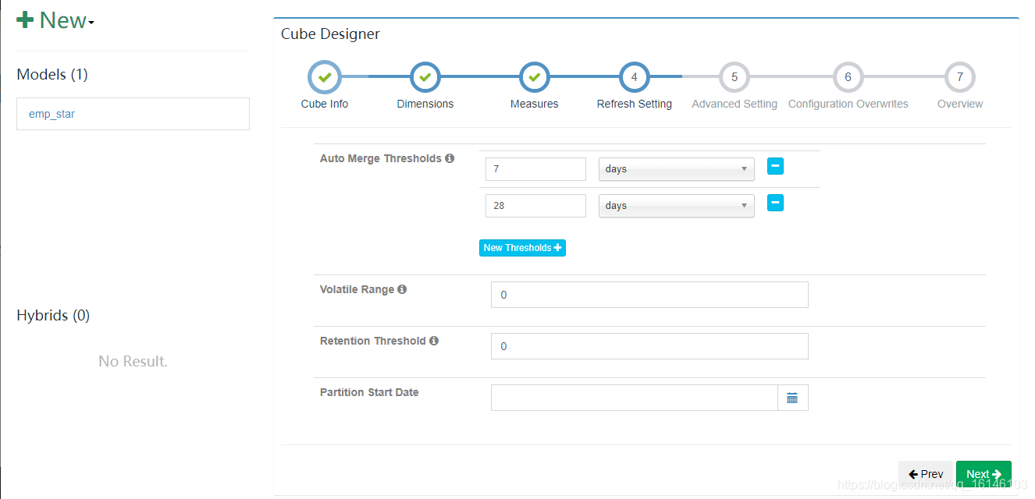Go to Cube Info step circle

[x=325, y=77]
